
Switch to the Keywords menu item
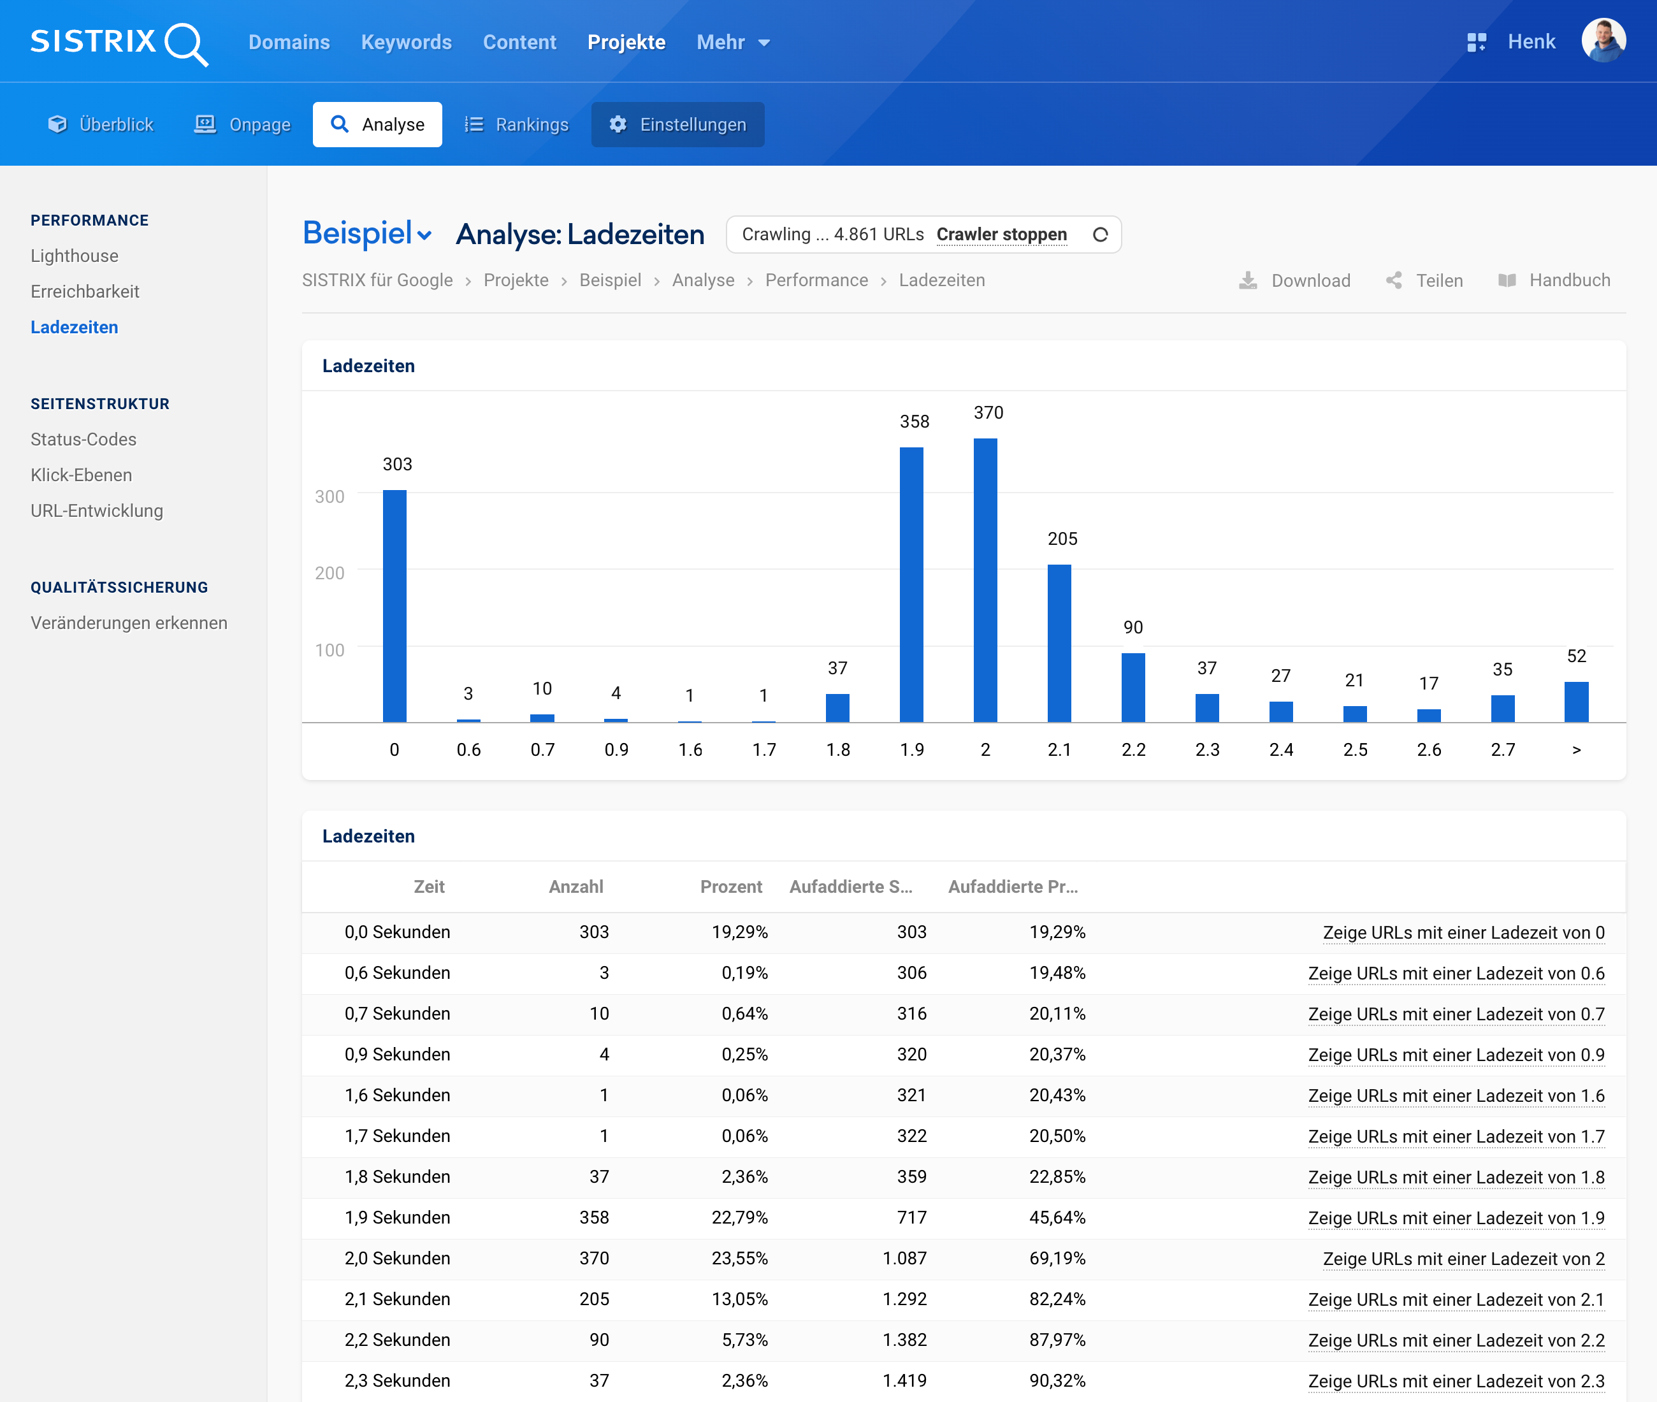[406, 42]
